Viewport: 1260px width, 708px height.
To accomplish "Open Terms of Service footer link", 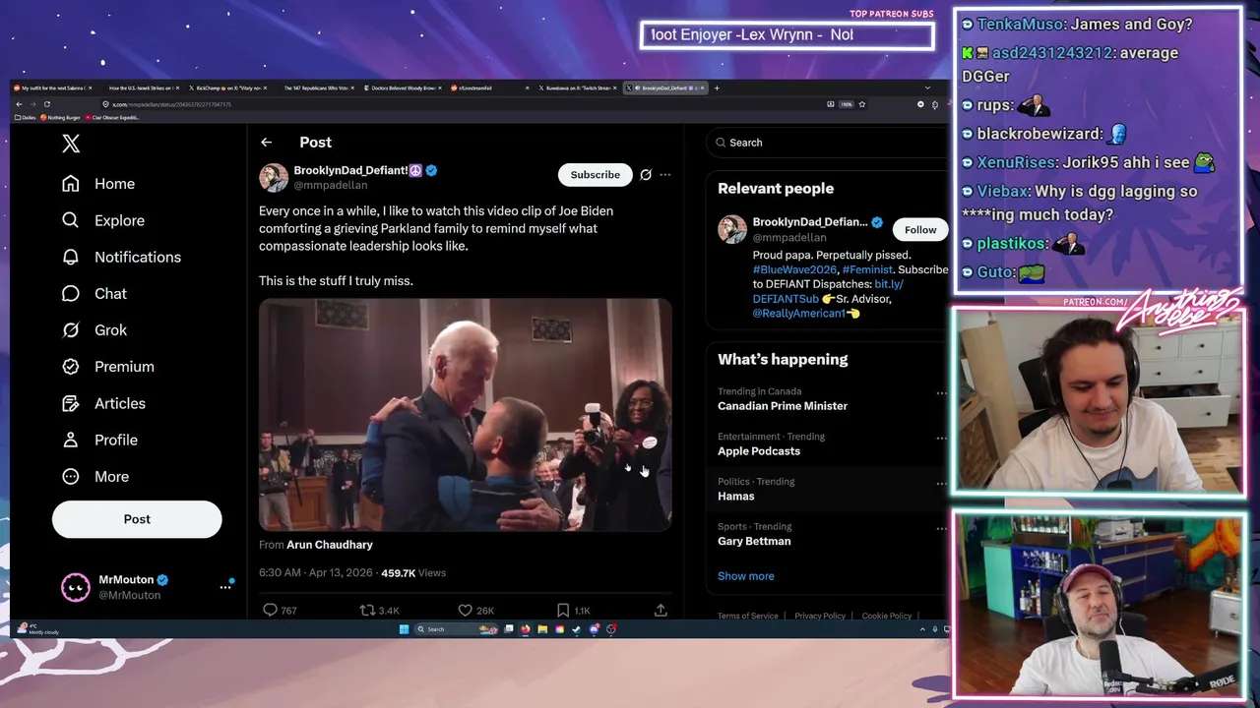I will click(747, 616).
